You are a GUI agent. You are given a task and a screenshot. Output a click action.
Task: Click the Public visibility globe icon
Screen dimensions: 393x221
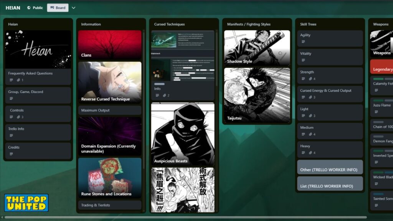[x=29, y=8]
